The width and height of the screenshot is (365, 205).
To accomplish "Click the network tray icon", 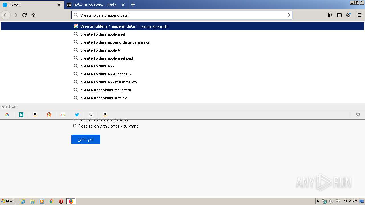I will 324,201.
